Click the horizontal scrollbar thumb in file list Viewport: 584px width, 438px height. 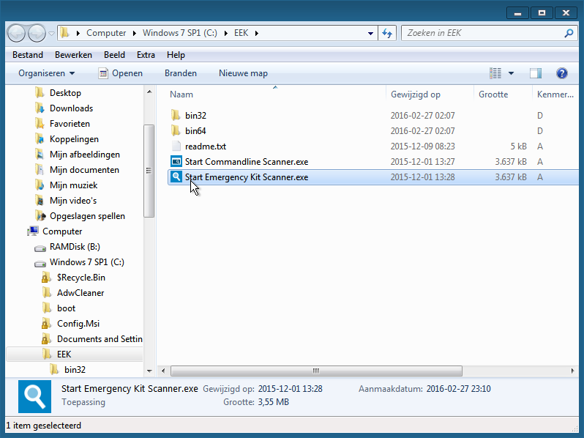click(x=316, y=371)
